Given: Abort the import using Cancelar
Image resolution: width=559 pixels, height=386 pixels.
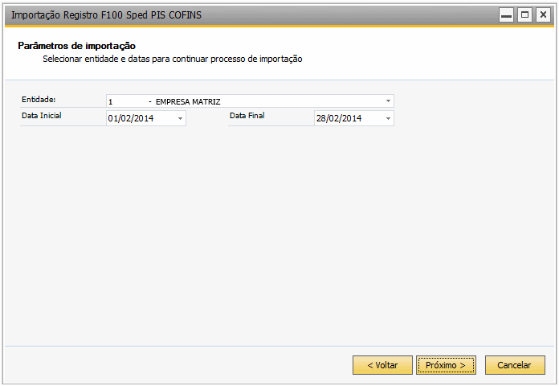Looking at the screenshot, I should click(x=515, y=365).
